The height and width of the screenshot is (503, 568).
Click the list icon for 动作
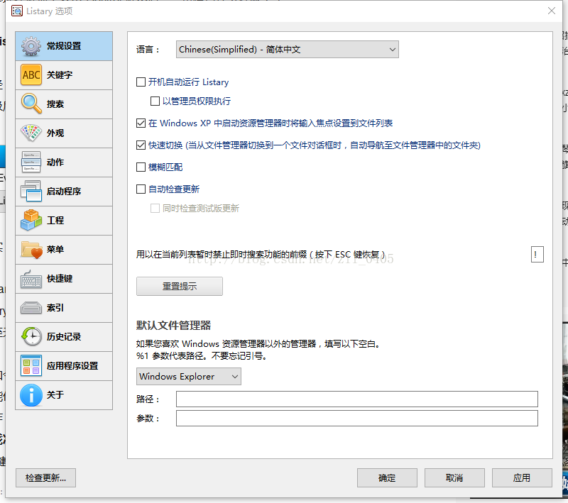coord(31,162)
